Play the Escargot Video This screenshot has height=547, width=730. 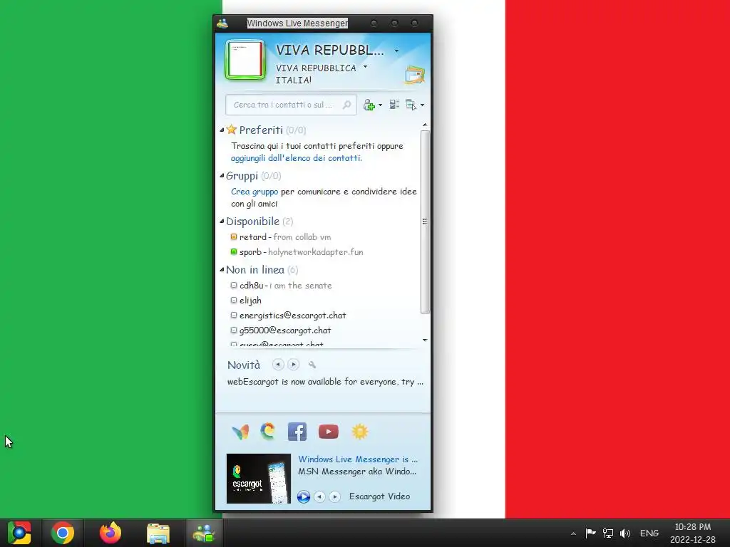[304, 496]
